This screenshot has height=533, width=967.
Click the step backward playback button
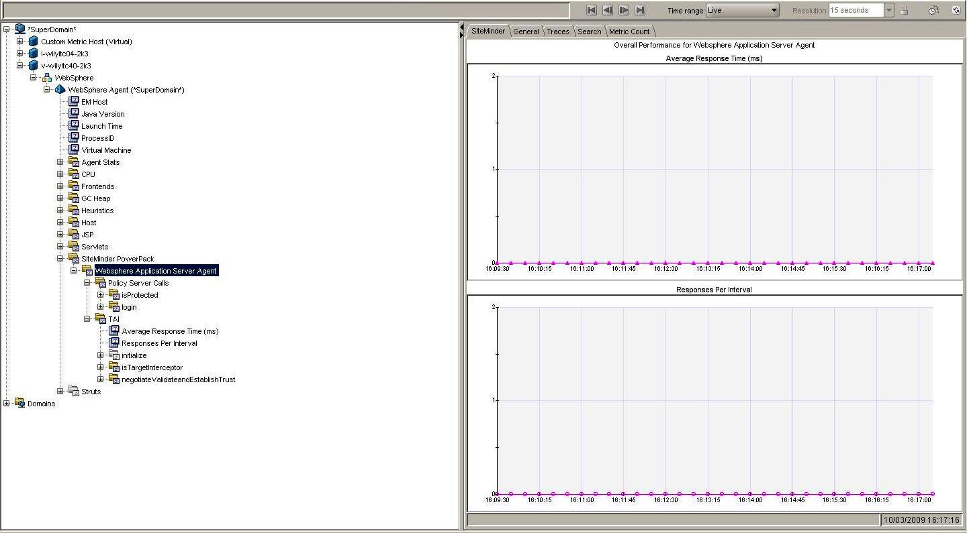click(608, 10)
